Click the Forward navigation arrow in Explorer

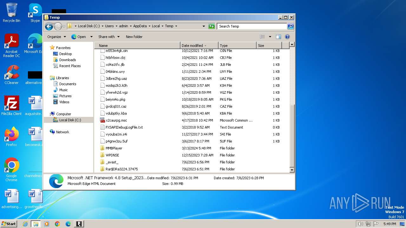coord(58,26)
